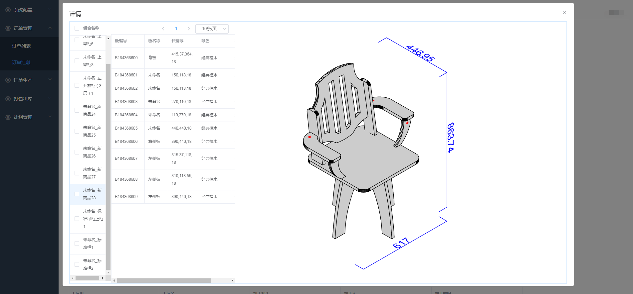Open the 10条/页 page size dropdown
Viewport: 633px width, 294px height.
[212, 29]
